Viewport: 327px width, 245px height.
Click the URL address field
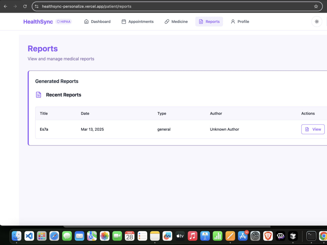tap(177, 7)
